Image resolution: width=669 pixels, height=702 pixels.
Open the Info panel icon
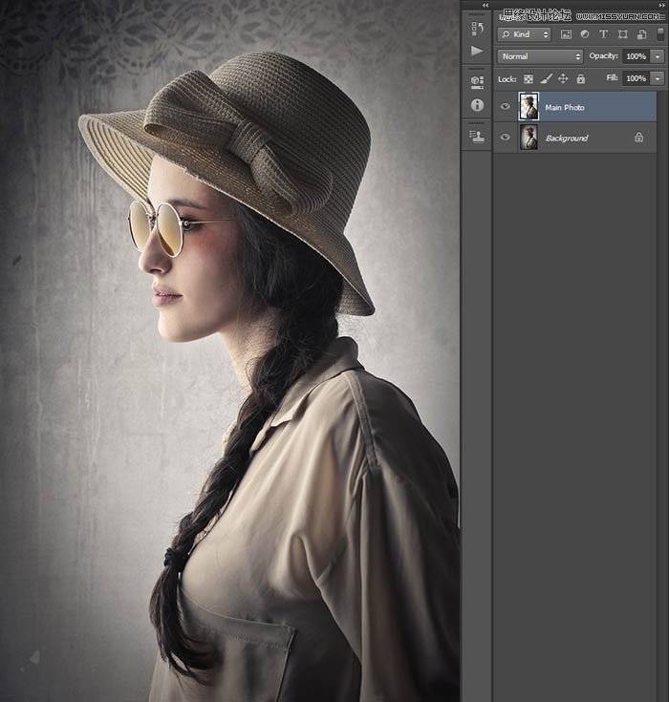tap(477, 104)
